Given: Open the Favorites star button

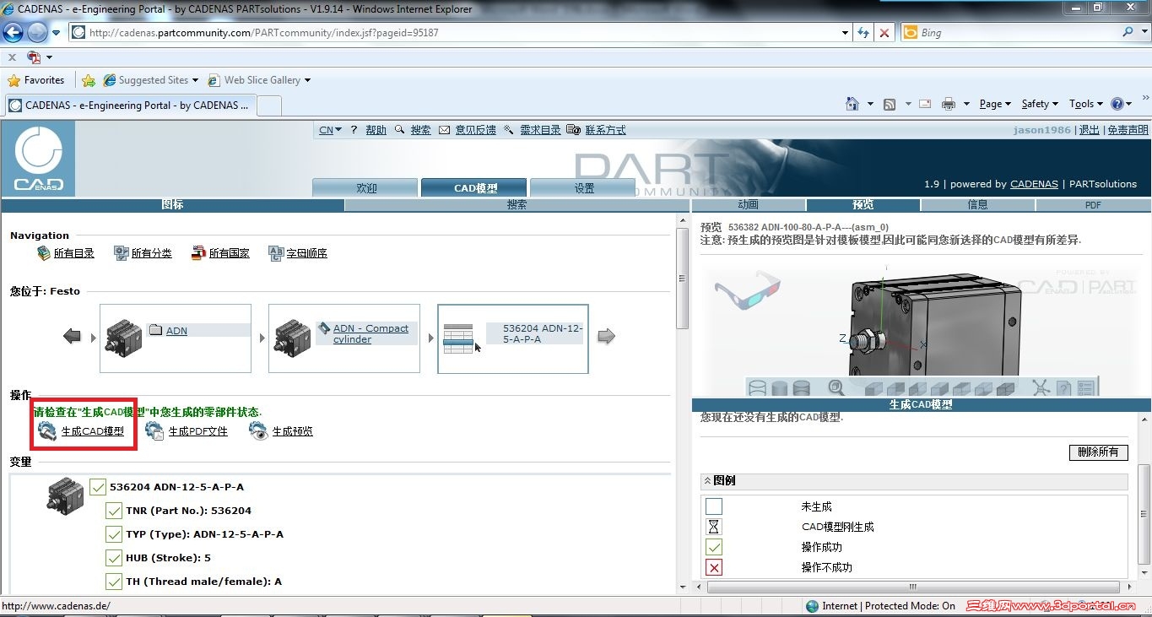Looking at the screenshot, I should 35,80.
